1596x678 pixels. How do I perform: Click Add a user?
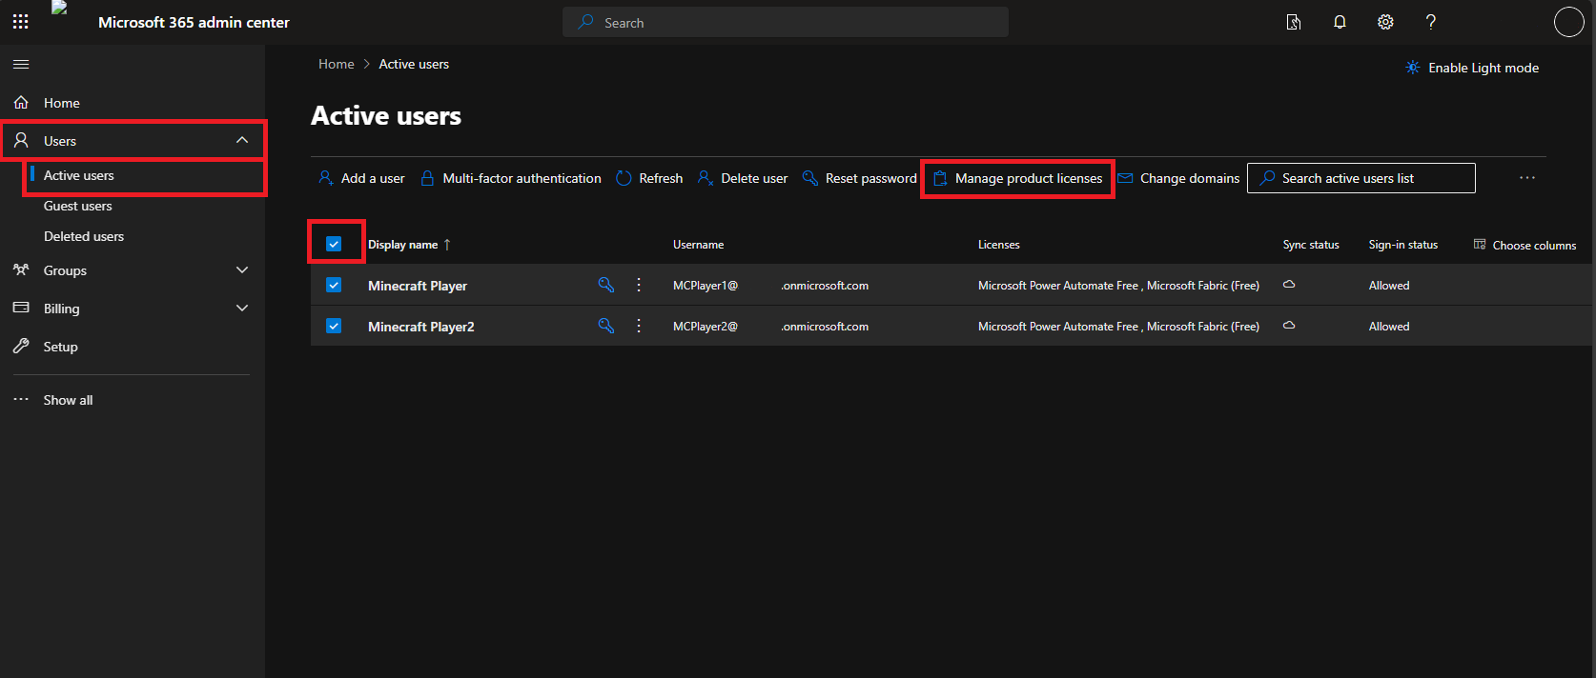point(361,178)
